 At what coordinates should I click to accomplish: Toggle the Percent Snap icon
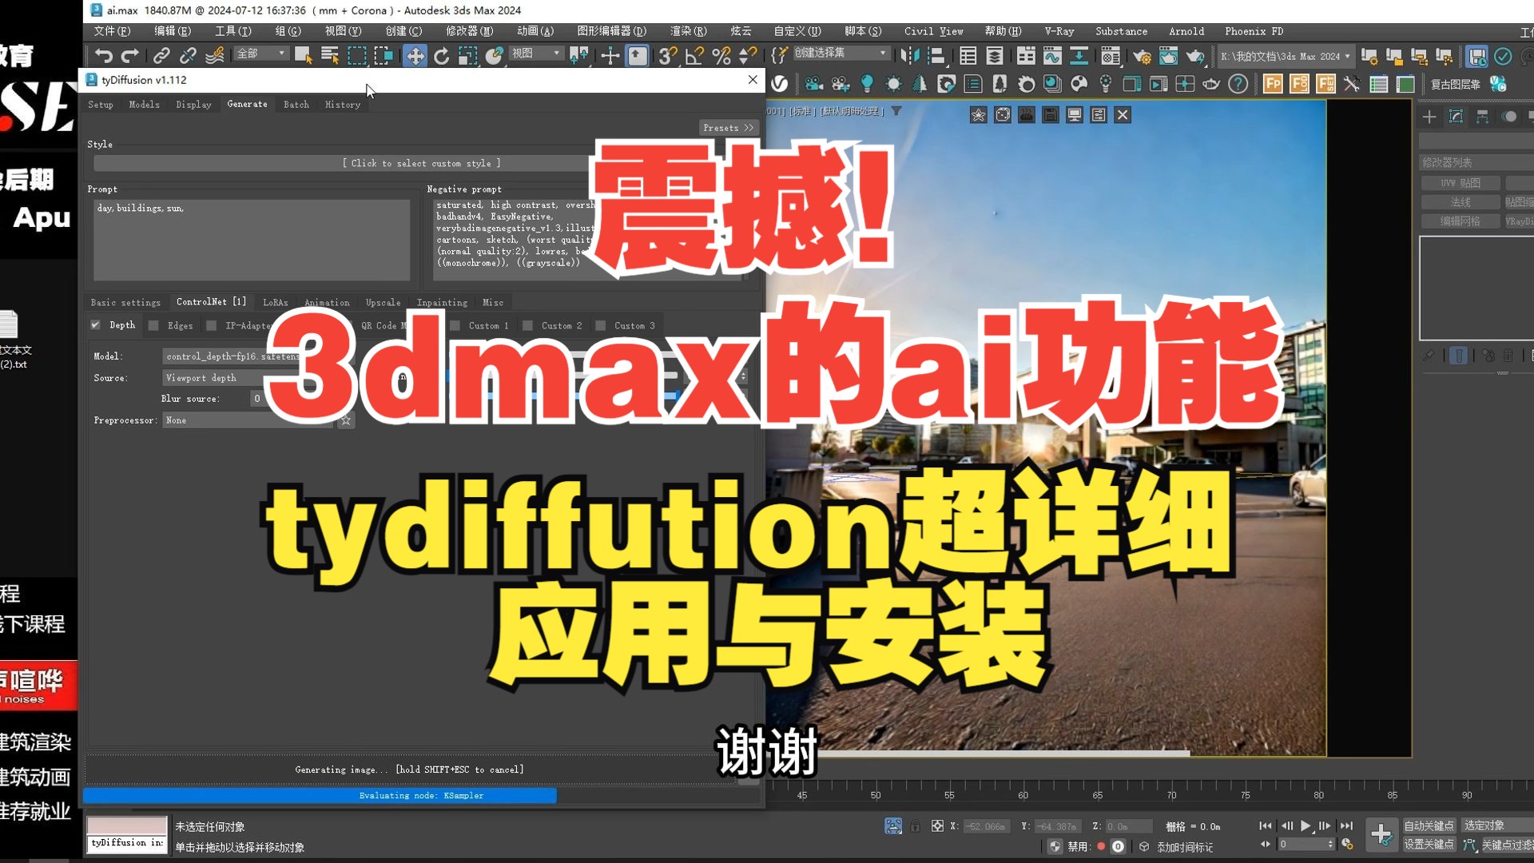click(721, 55)
